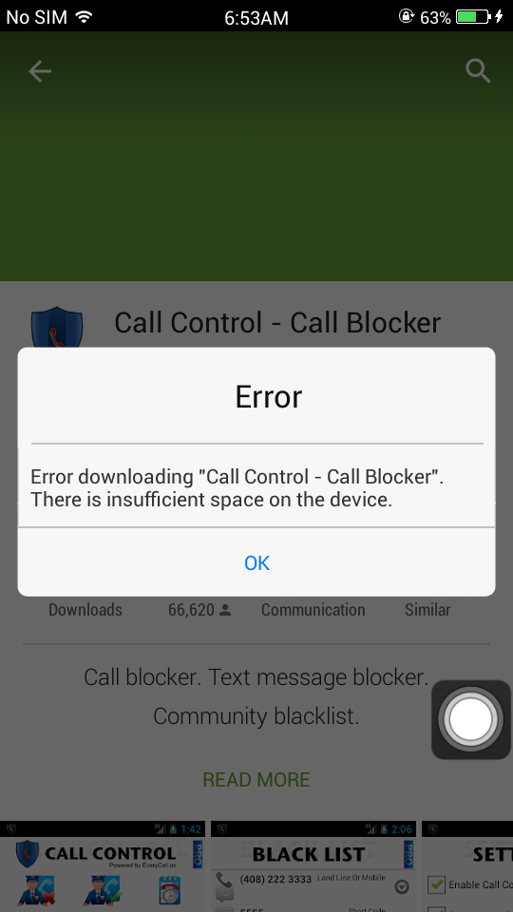The width and height of the screenshot is (513, 912).
Task: Open the BLACK LIST screenshot thumbnail
Action: (x=313, y=866)
